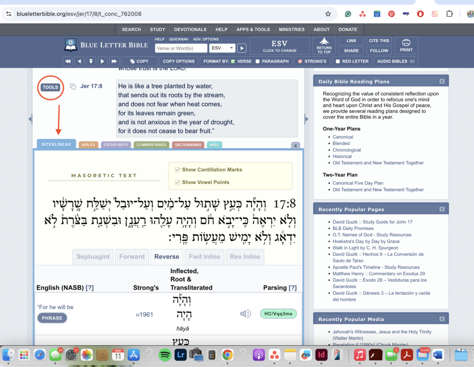Launch Lightroom from the Dock
474x367 pixels.
click(x=181, y=355)
